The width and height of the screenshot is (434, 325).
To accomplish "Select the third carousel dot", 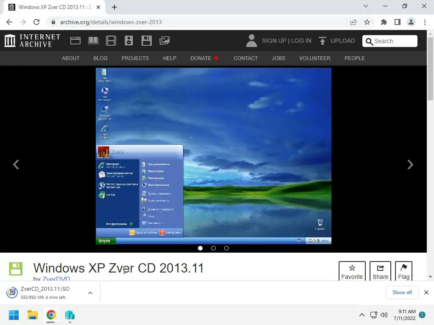I will pyautogui.click(x=226, y=248).
